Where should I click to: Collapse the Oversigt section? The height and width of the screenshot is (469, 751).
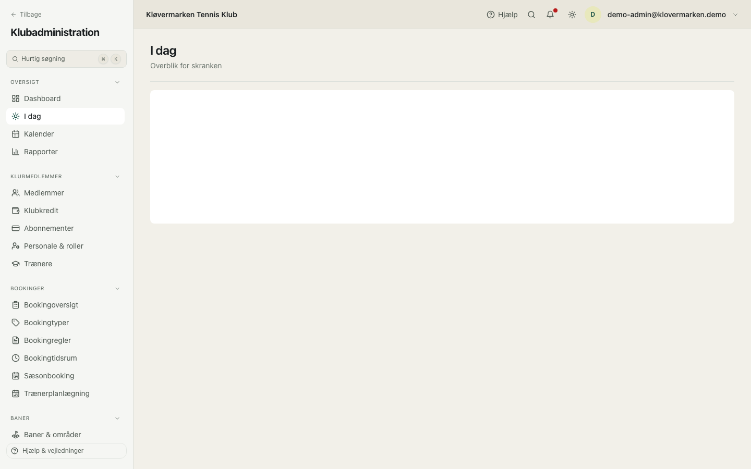[x=117, y=82]
